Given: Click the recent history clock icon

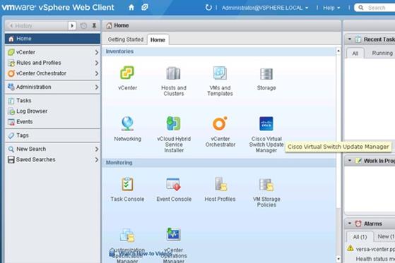Looking at the screenshot, I should (x=83, y=25).
